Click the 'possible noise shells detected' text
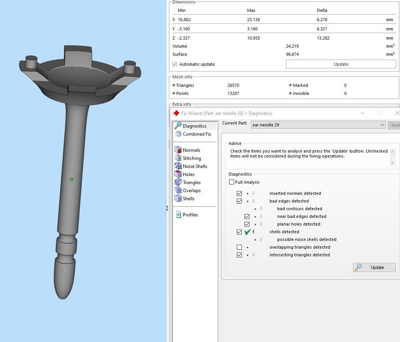Viewport: 400px width, 342px height. pyautogui.click(x=306, y=239)
